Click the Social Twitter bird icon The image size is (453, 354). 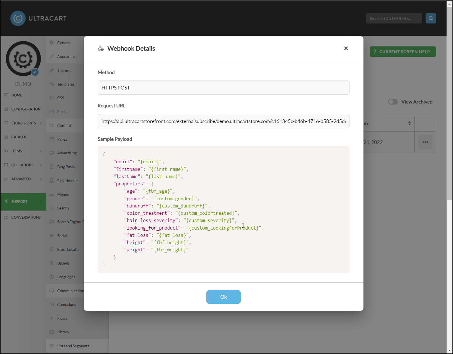(x=51, y=236)
